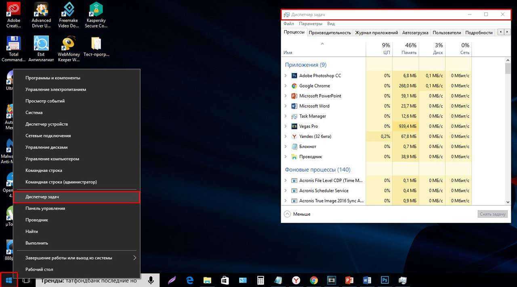Screen dimensions: 517x287
Task: Launch Microsoft Edge taskbar icon
Action: [189, 280]
